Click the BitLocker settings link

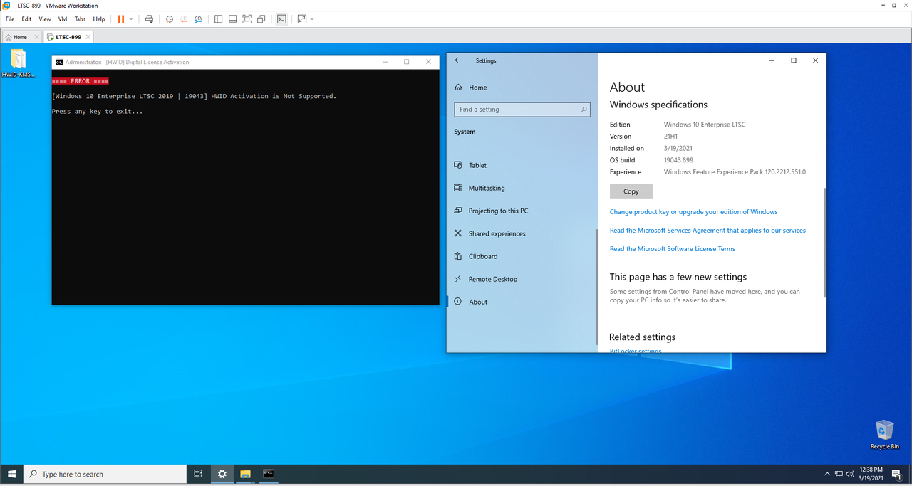(636, 351)
